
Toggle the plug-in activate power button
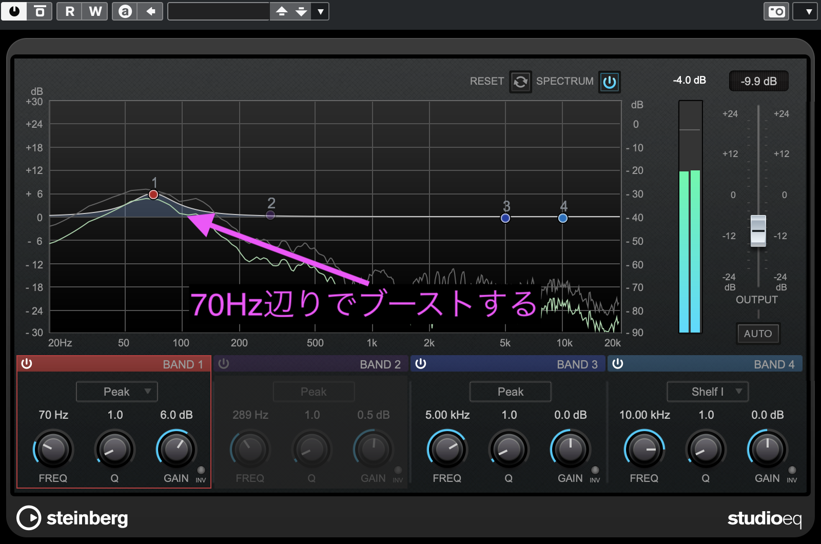(x=14, y=11)
